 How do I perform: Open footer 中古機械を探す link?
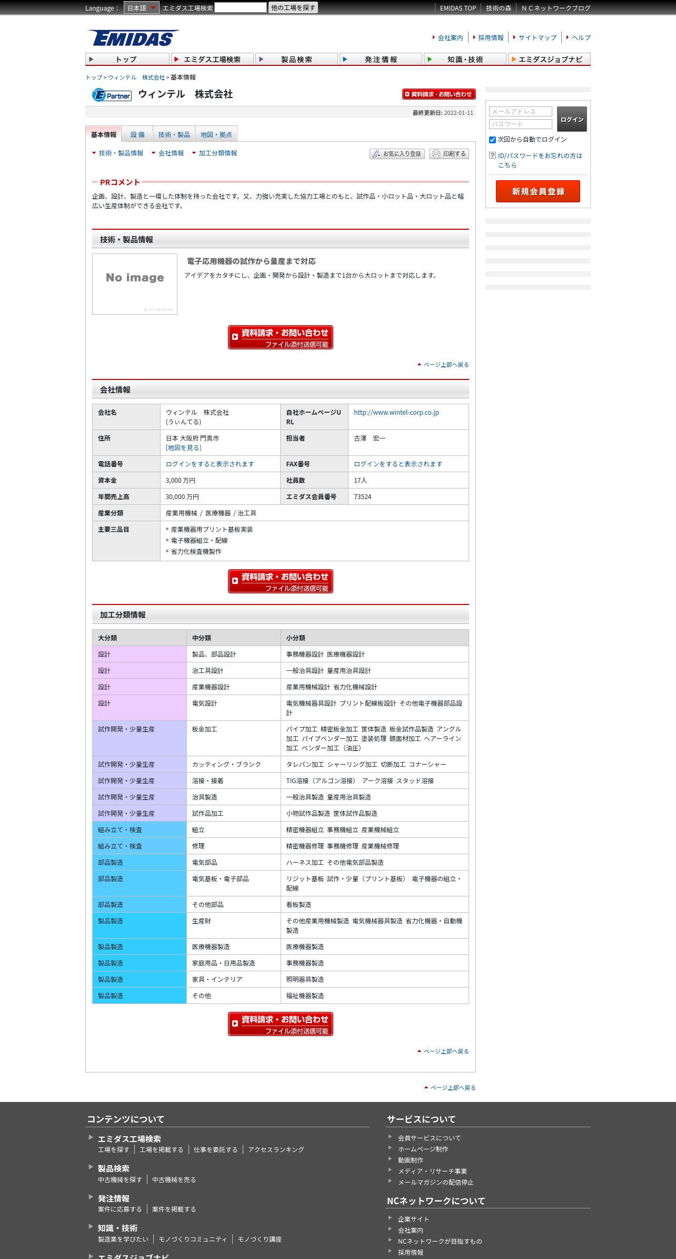tap(120, 1180)
